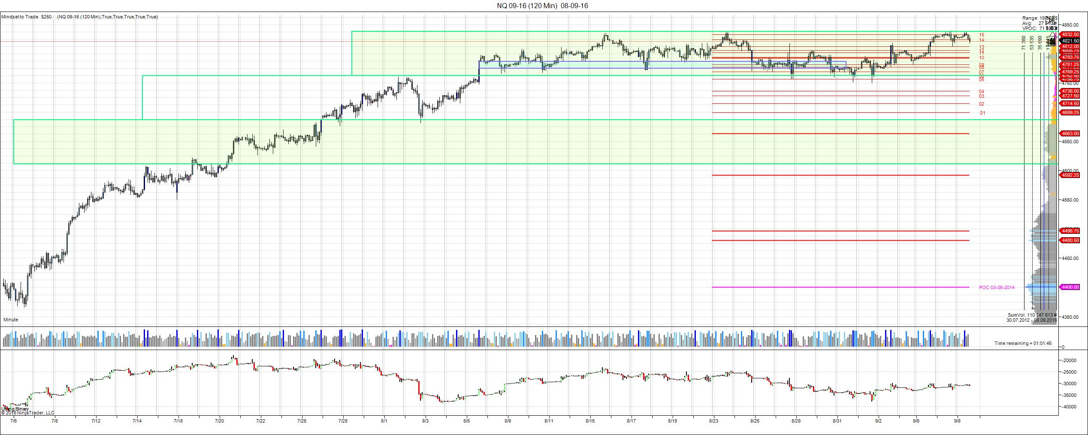Click level label 10 beside the red lines
This screenshot has width=1088, height=435.
pos(982,57)
